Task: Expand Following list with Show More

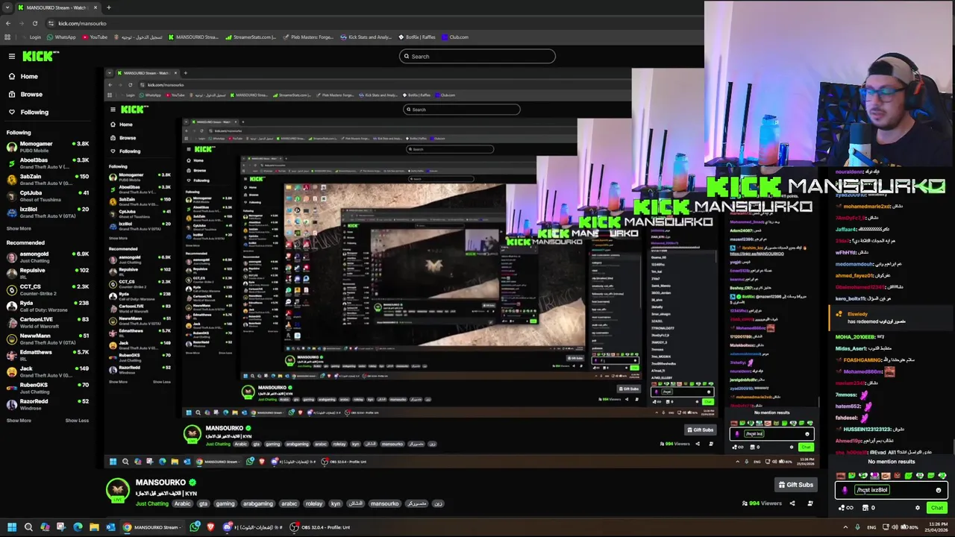Action: tap(19, 228)
